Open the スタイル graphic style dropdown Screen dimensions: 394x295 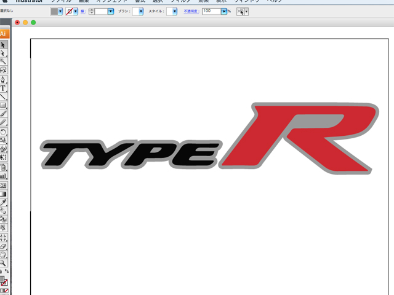coord(175,12)
